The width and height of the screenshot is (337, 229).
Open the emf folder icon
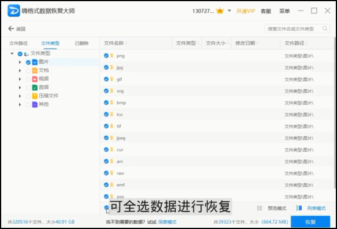(112, 184)
